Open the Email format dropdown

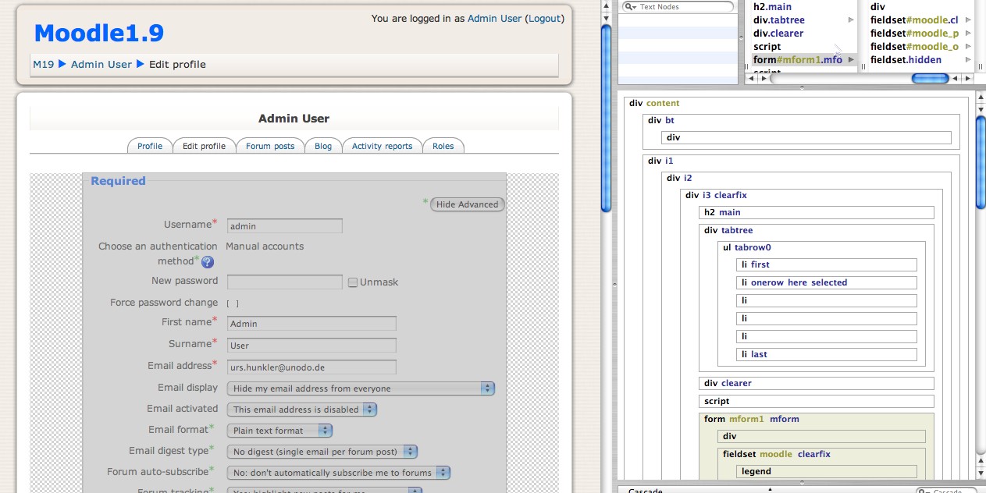point(279,431)
